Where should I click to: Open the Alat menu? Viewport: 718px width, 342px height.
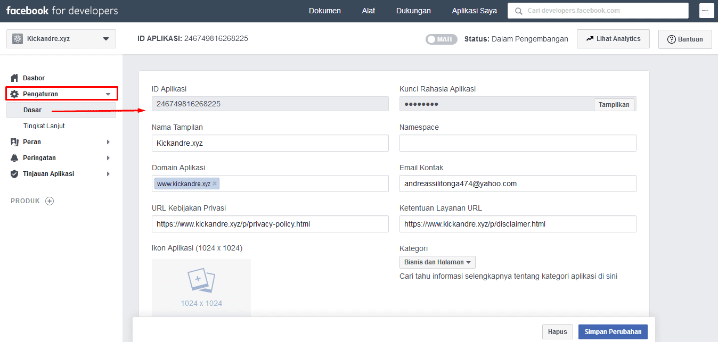point(369,11)
